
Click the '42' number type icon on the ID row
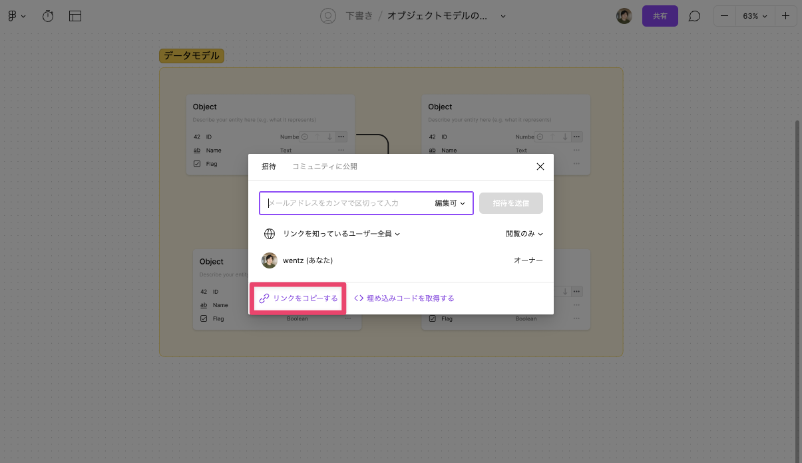coord(196,137)
